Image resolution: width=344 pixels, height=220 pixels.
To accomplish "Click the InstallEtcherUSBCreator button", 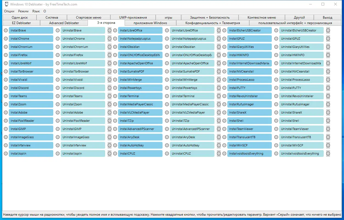I will coord(250,30).
